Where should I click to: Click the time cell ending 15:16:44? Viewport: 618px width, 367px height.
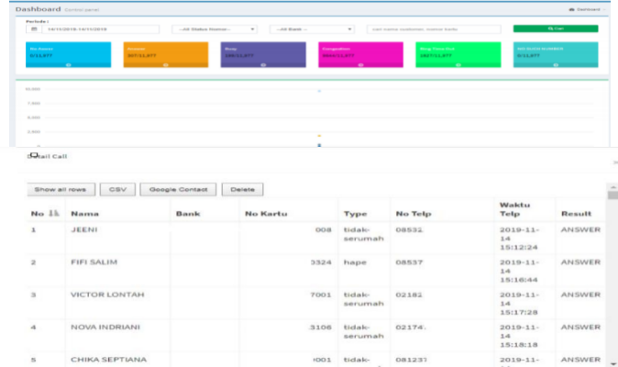pos(519,271)
